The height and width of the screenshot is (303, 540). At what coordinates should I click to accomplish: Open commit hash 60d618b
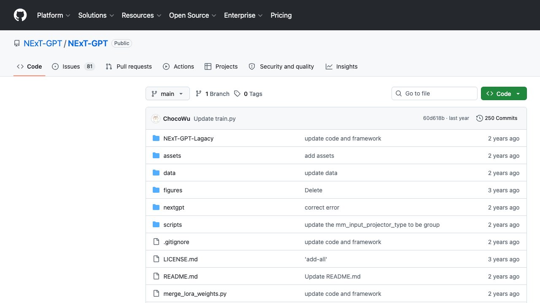click(434, 118)
